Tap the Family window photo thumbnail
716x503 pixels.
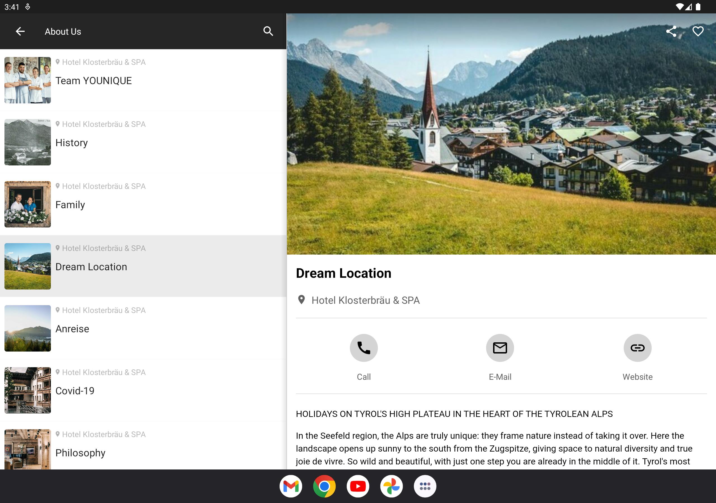[27, 204]
